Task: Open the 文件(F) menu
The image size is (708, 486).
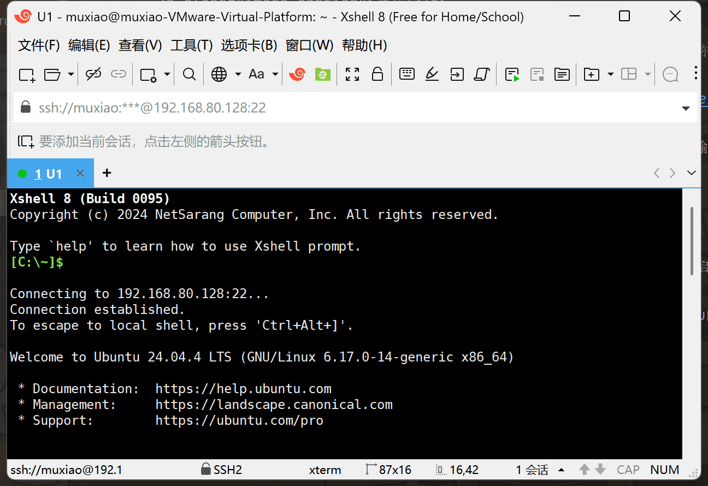Action: click(39, 45)
